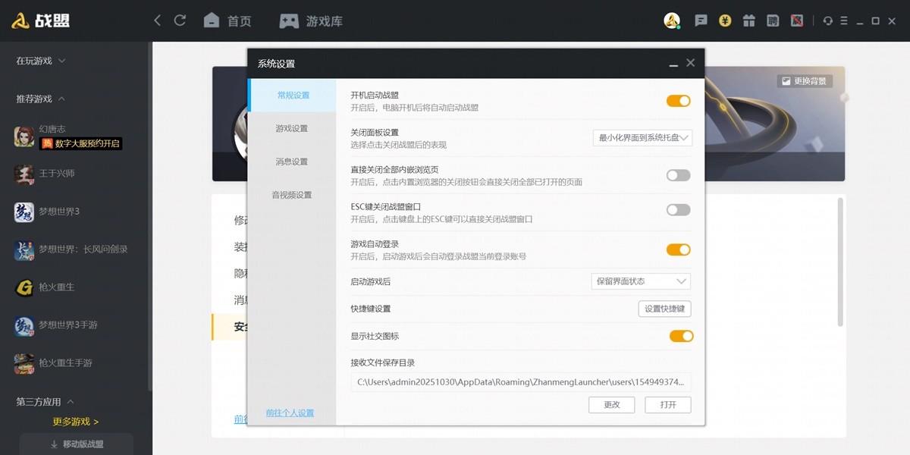Disable 开机启动战盟 toggle
Viewport: 910px width, 455px height.
(678, 101)
